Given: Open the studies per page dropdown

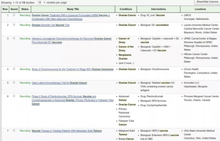Looking at the screenshot, I should [41, 2].
